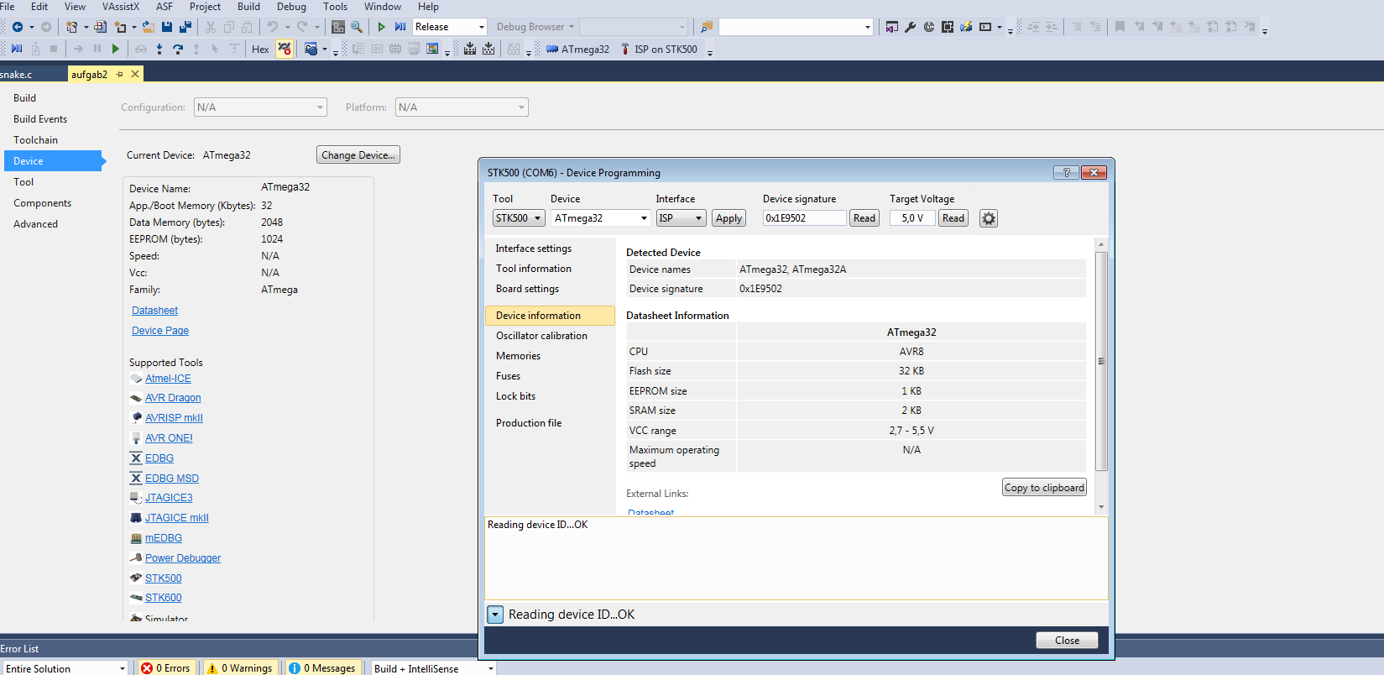Select Lock bits in Device Programming sidebar
The image size is (1384, 675).
515,396
